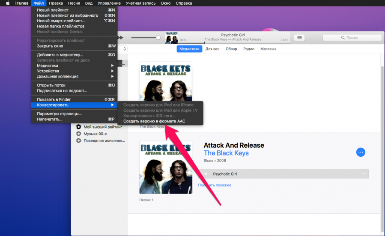Click the large Attack & Release album art

click(166, 167)
